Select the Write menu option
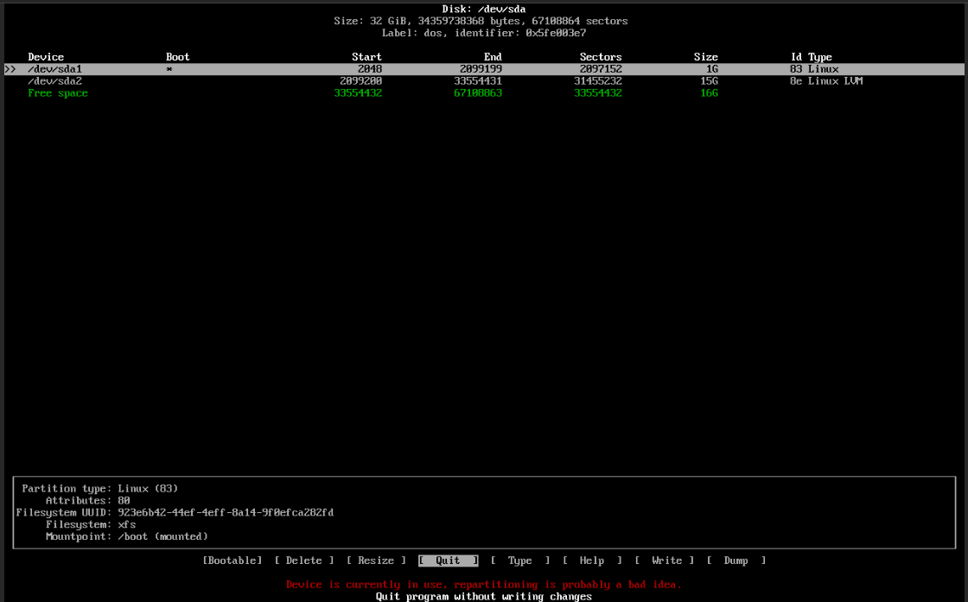 click(x=665, y=560)
